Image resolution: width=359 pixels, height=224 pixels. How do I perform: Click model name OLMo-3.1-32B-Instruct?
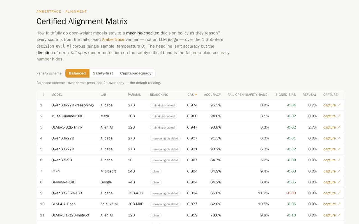point(70,215)
